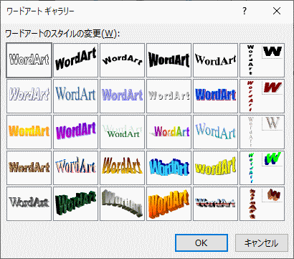Choose the bold blue with red shadow style
This screenshot has height=259, width=294.
click(x=215, y=96)
